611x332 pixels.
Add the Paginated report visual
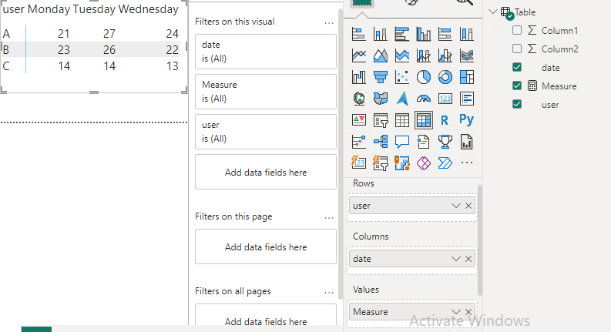[x=466, y=142]
